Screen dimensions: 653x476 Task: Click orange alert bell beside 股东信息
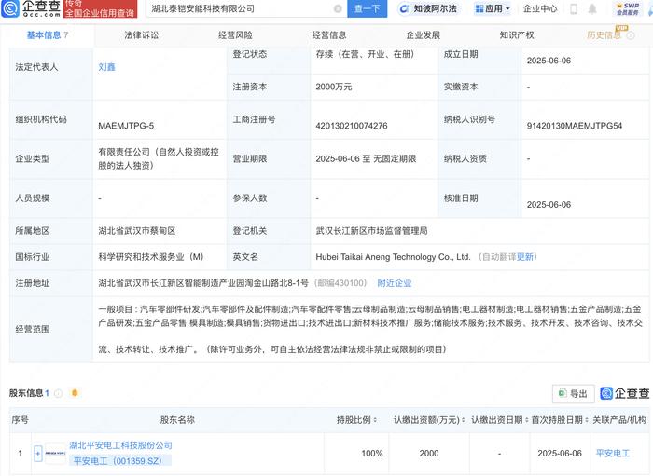coord(75,393)
